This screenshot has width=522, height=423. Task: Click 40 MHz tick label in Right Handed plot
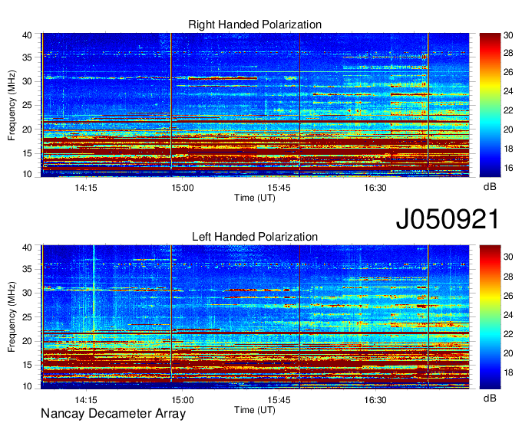pyautogui.click(x=27, y=35)
